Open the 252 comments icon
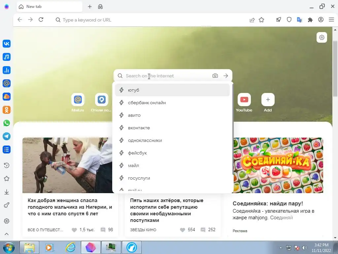Image resolution: width=338 pixels, height=254 pixels. (x=203, y=230)
